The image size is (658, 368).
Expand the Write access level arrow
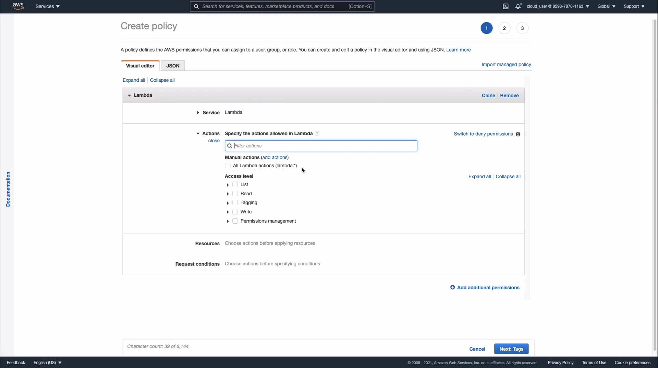pyautogui.click(x=228, y=212)
